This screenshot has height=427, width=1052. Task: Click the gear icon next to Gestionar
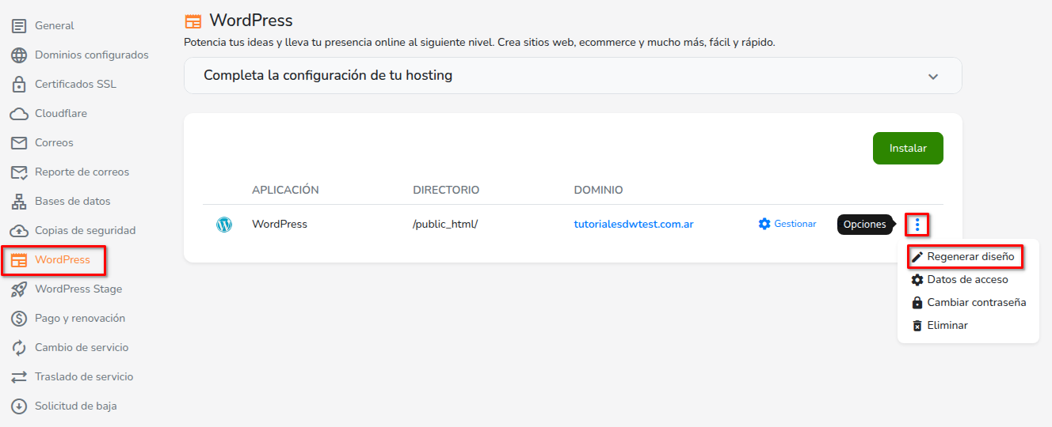[x=764, y=224]
